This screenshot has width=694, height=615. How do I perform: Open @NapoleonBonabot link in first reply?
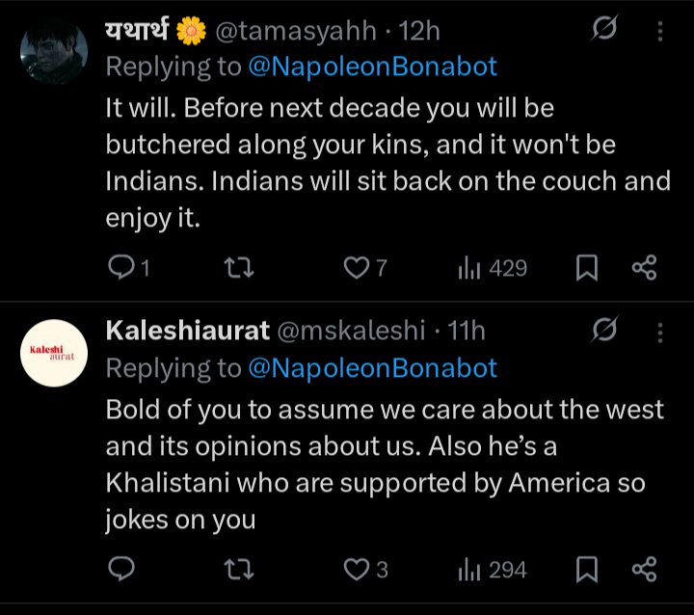tap(372, 67)
